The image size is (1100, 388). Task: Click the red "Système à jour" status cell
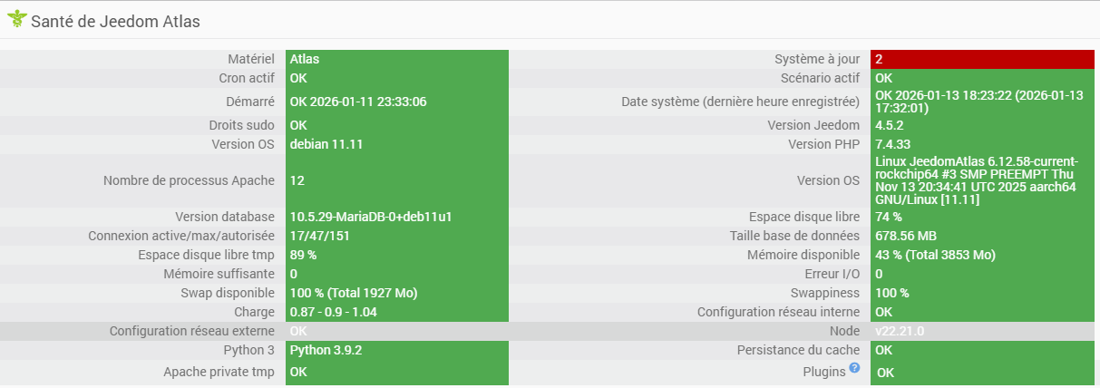tap(983, 59)
